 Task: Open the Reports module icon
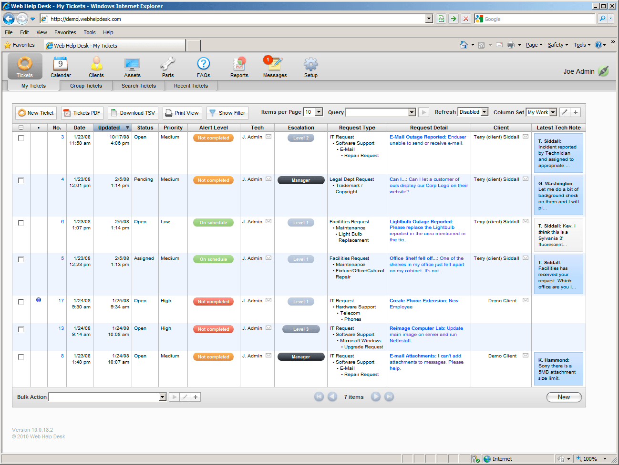pyautogui.click(x=239, y=65)
